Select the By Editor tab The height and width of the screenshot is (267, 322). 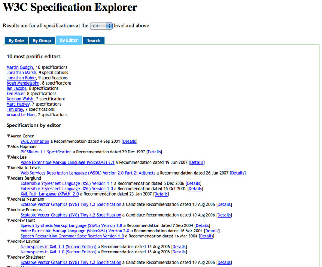pyautogui.click(x=69, y=40)
